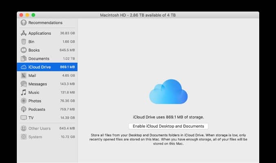Click the 131.8 MB Music size
276x163 pixels.
tap(68, 93)
